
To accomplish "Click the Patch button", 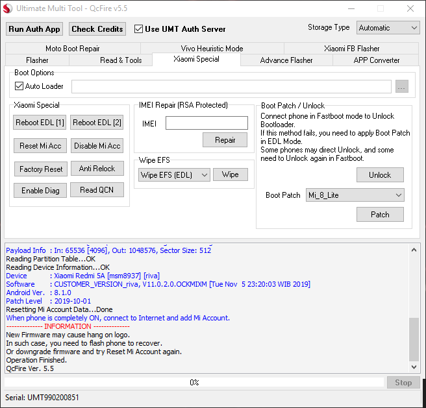I will [x=380, y=215].
